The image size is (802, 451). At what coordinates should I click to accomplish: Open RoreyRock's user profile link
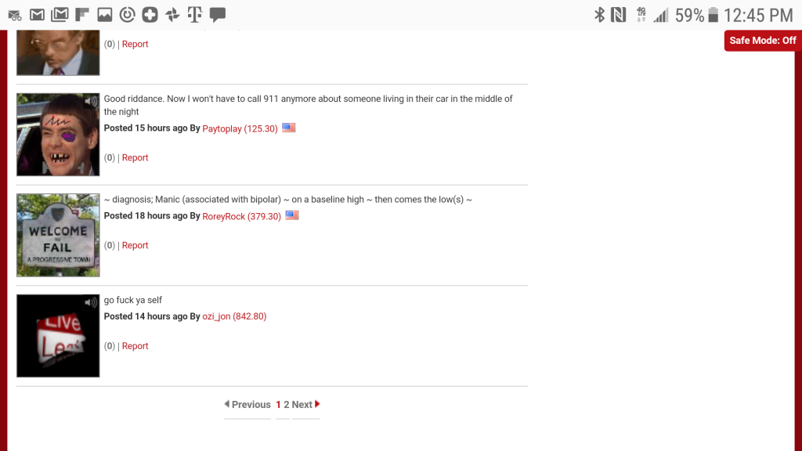tap(241, 216)
